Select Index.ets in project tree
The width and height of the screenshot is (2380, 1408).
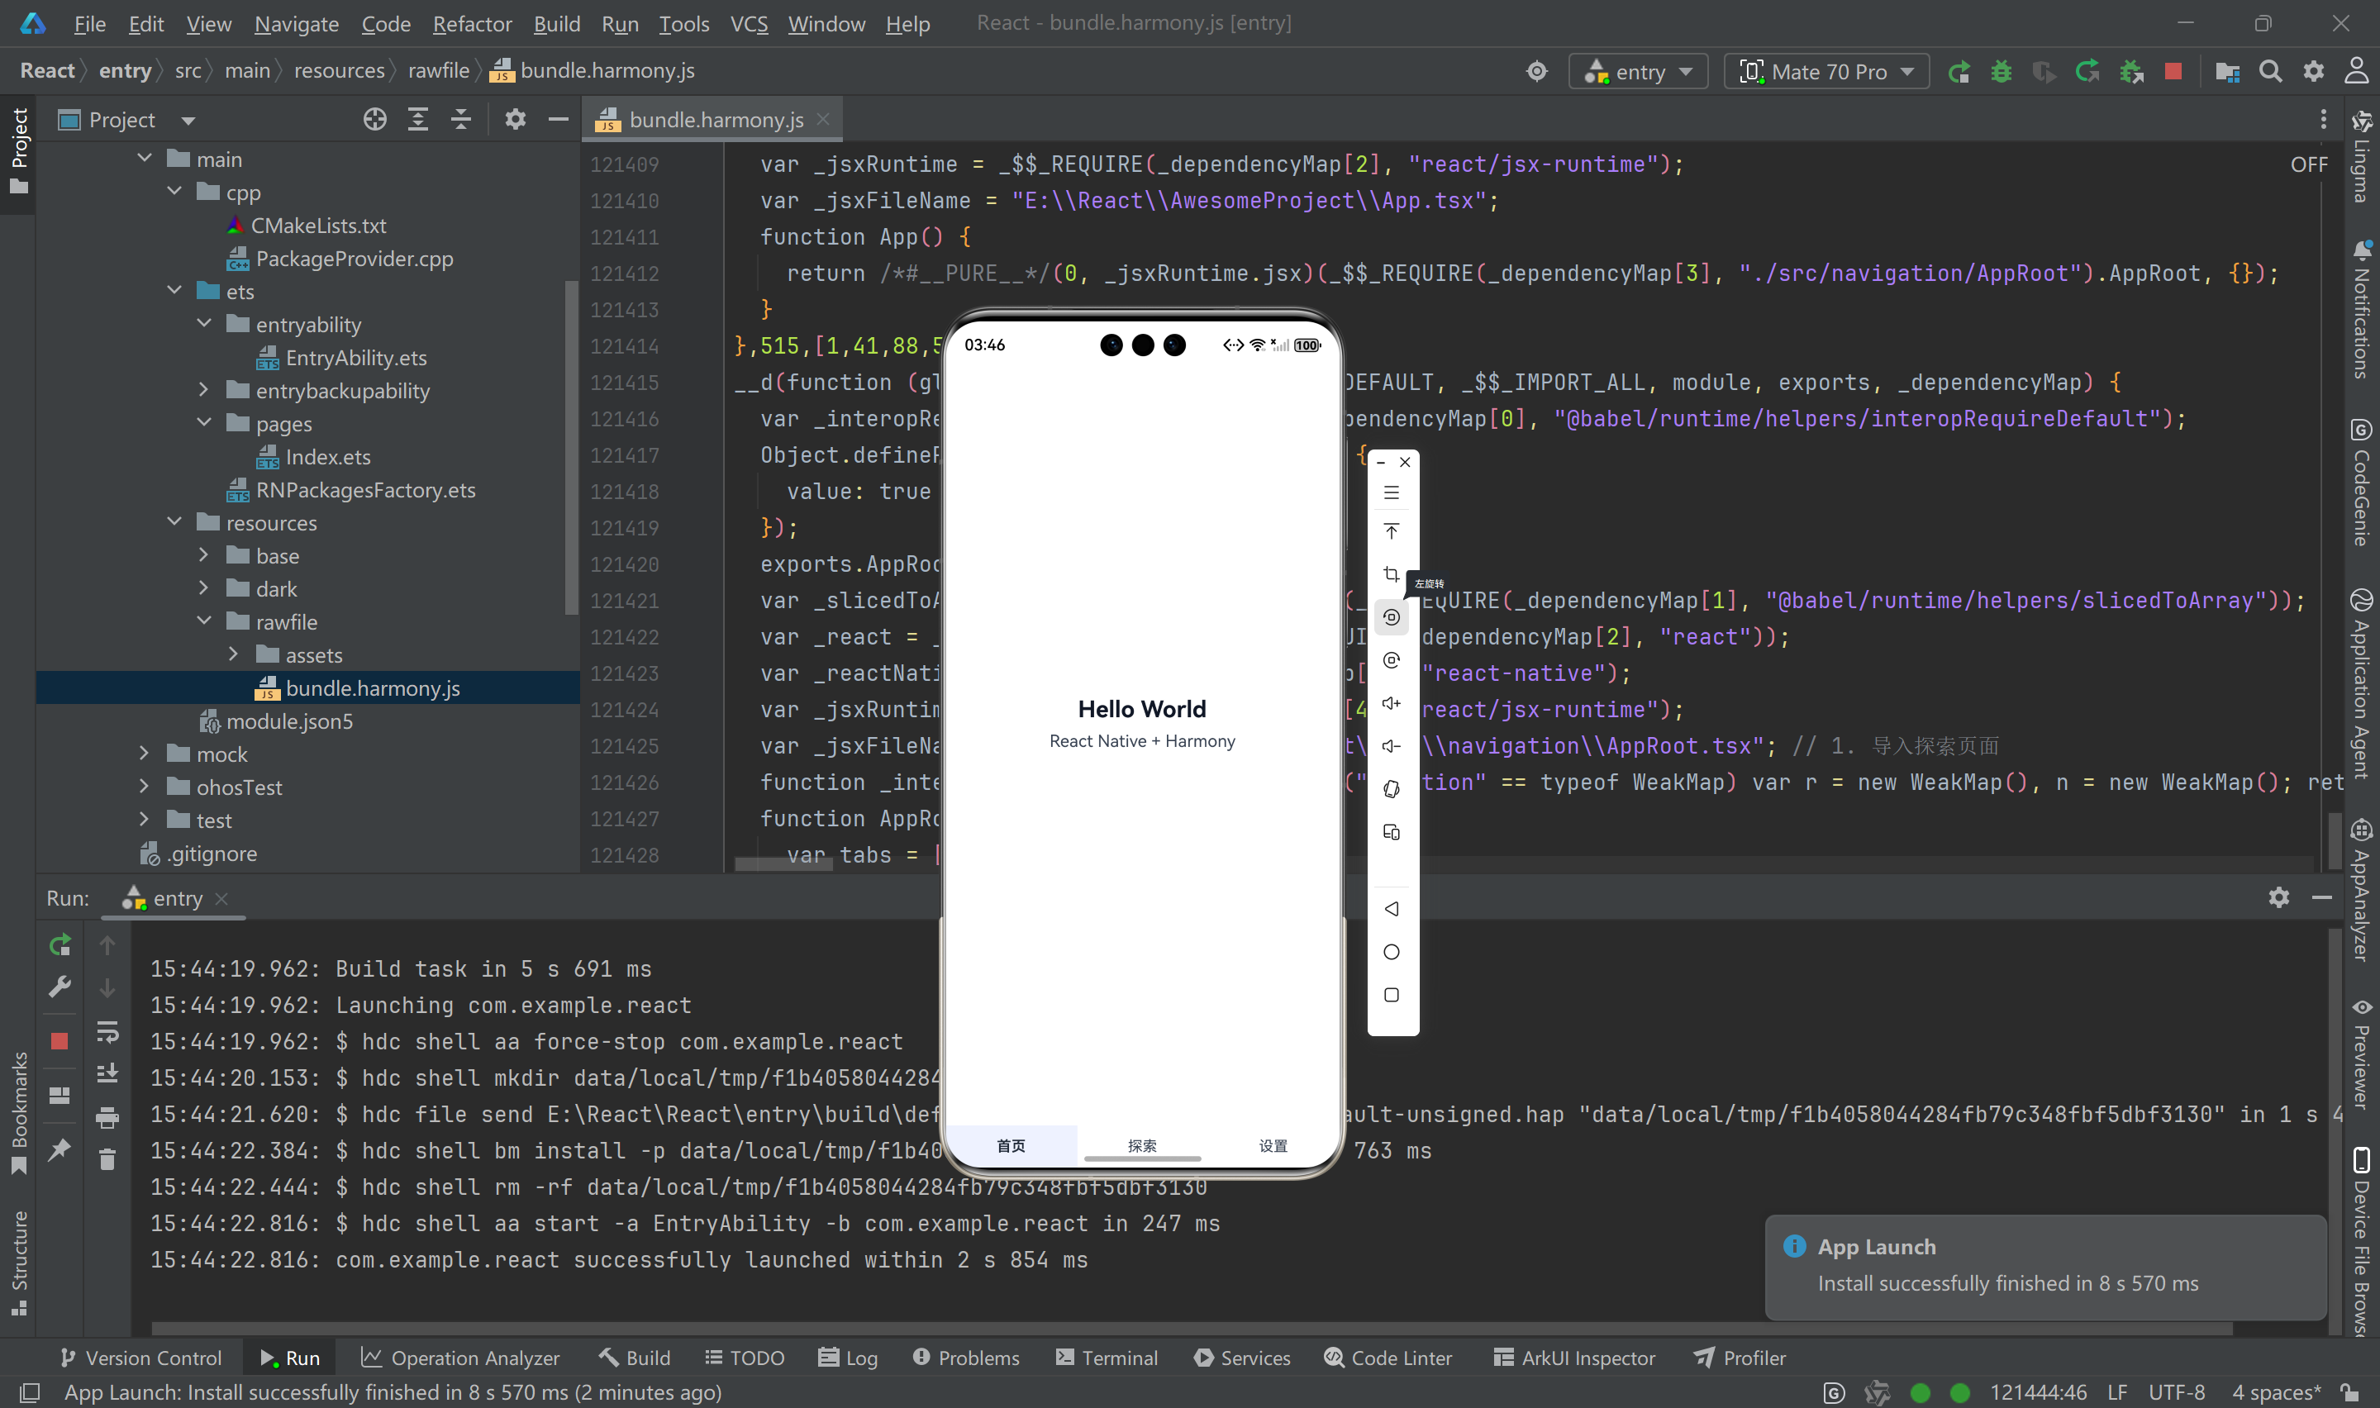(x=327, y=456)
